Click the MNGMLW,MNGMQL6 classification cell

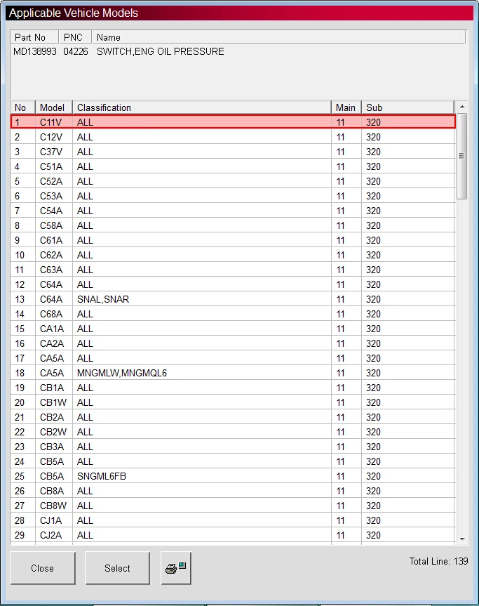point(202,373)
